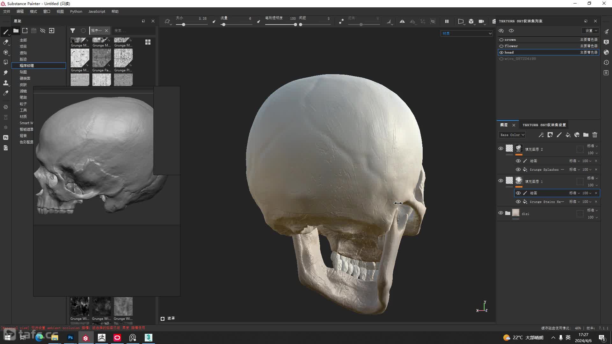Select the Projection tool in left toolbar
The height and width of the screenshot is (344, 612).
coord(6,52)
